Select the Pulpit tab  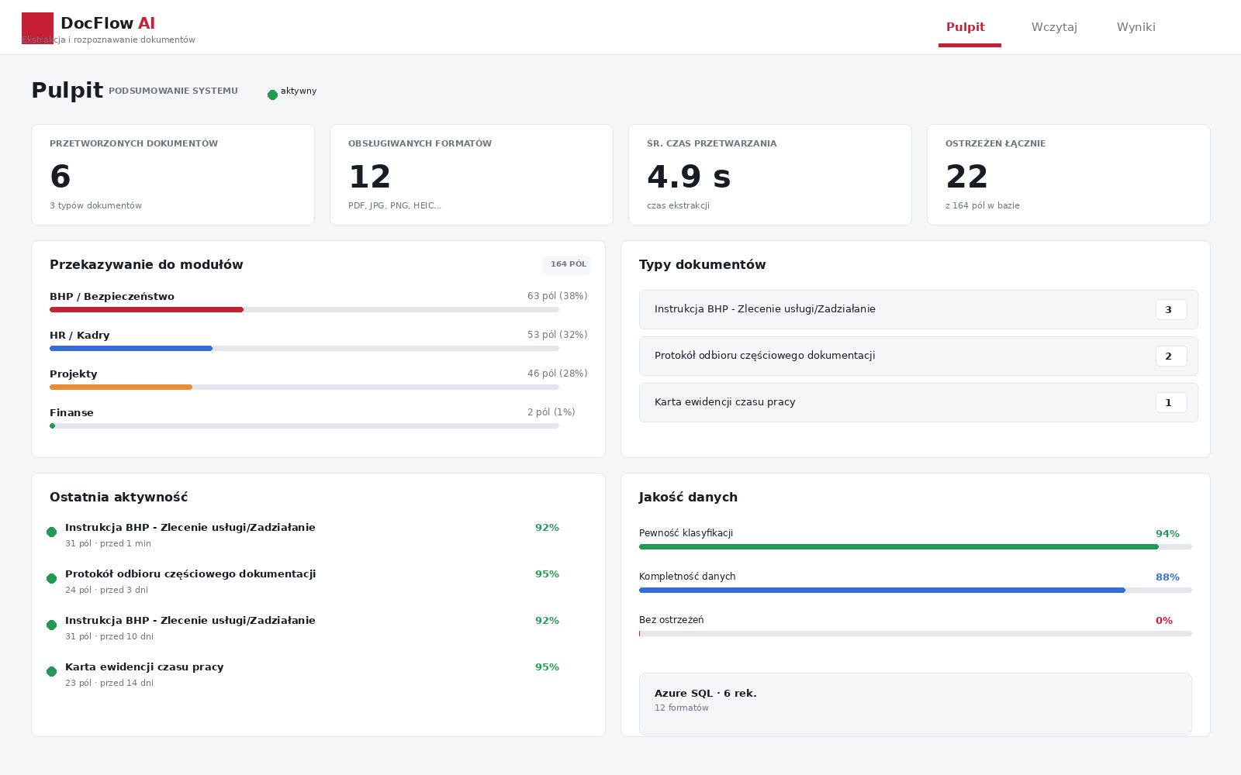pos(966,27)
